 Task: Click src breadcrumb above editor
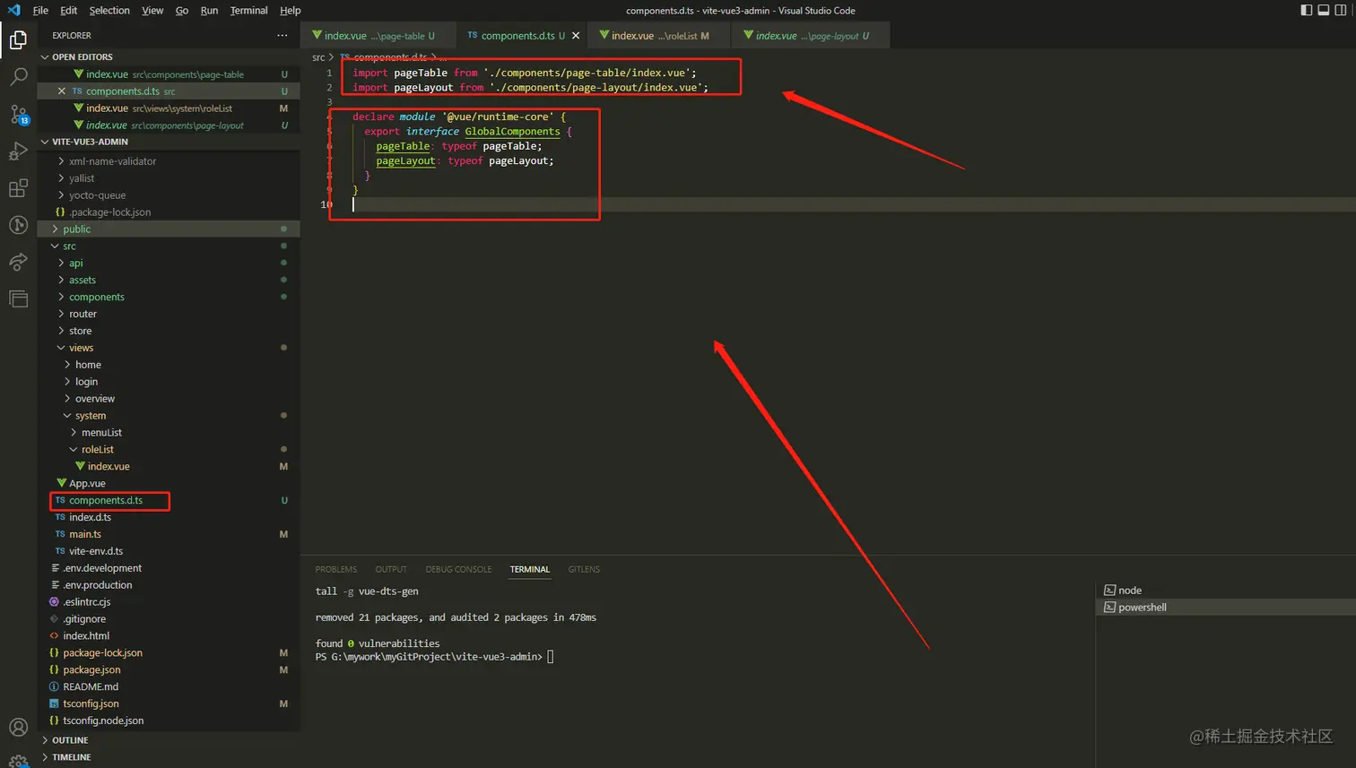318,57
